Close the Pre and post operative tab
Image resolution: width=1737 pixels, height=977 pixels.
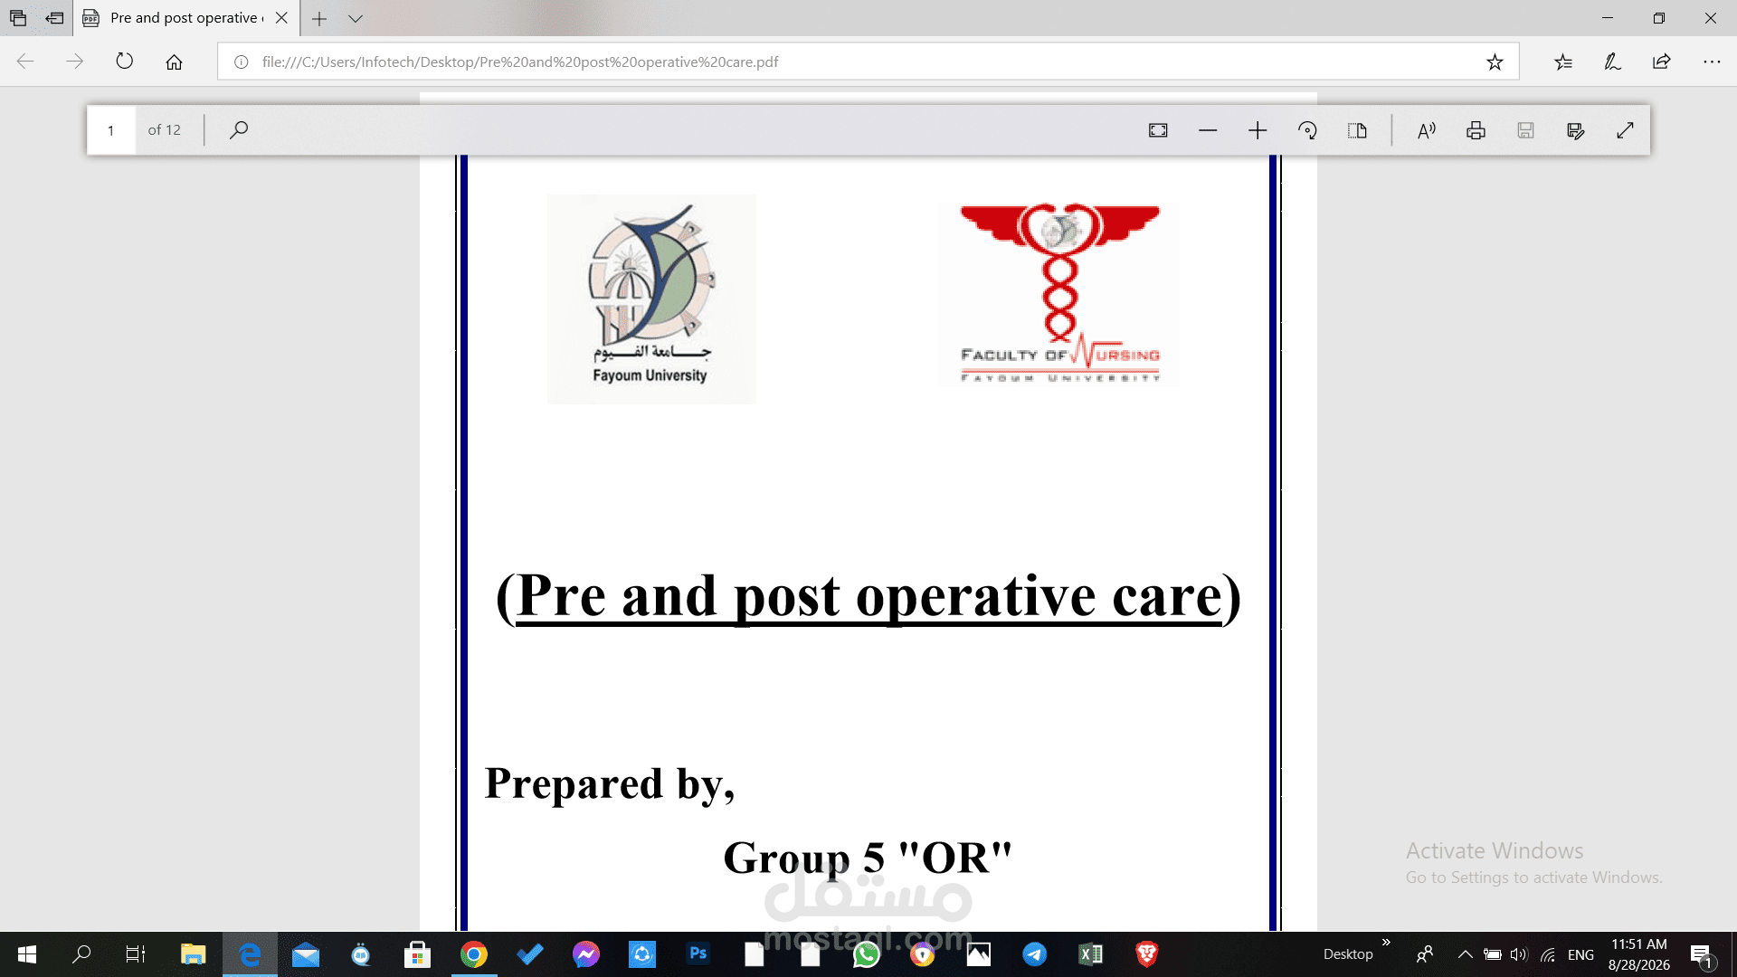pos(281,18)
